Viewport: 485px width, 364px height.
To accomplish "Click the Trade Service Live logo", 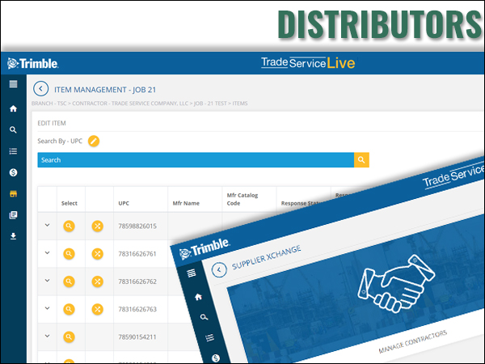I will click(x=308, y=63).
